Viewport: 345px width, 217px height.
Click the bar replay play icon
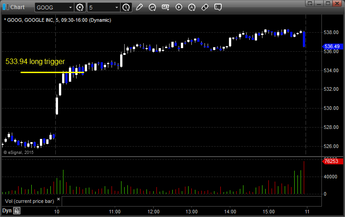coord(179,7)
